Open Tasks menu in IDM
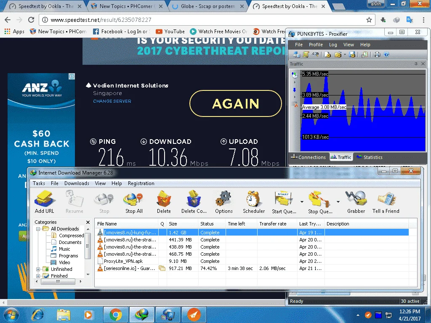The image size is (431, 323). click(39, 183)
